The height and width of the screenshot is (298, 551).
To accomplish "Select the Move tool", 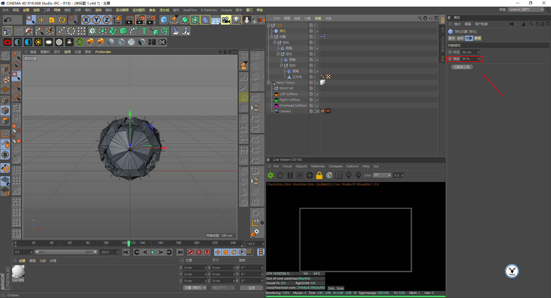I will [41, 20].
